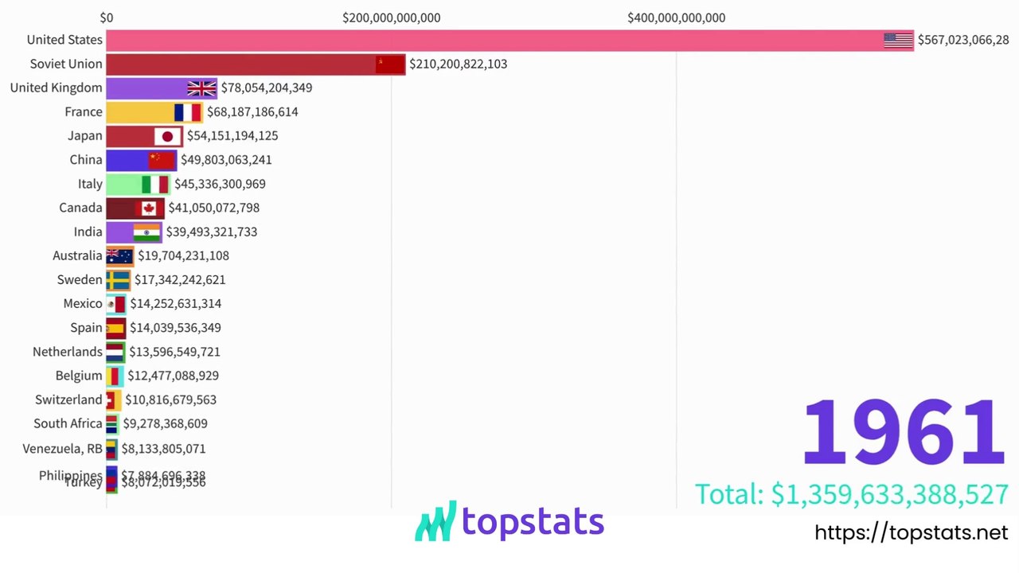Click the United States country label
1019x573 pixels.
(64, 40)
